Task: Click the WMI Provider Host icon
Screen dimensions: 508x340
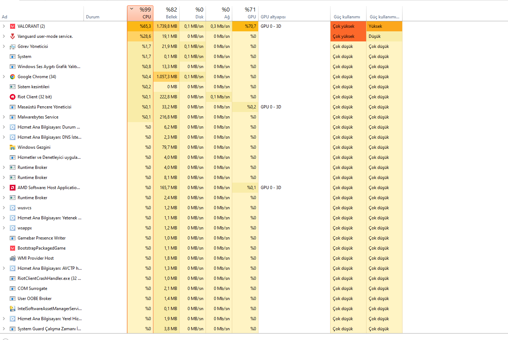Action: pyautogui.click(x=13, y=258)
